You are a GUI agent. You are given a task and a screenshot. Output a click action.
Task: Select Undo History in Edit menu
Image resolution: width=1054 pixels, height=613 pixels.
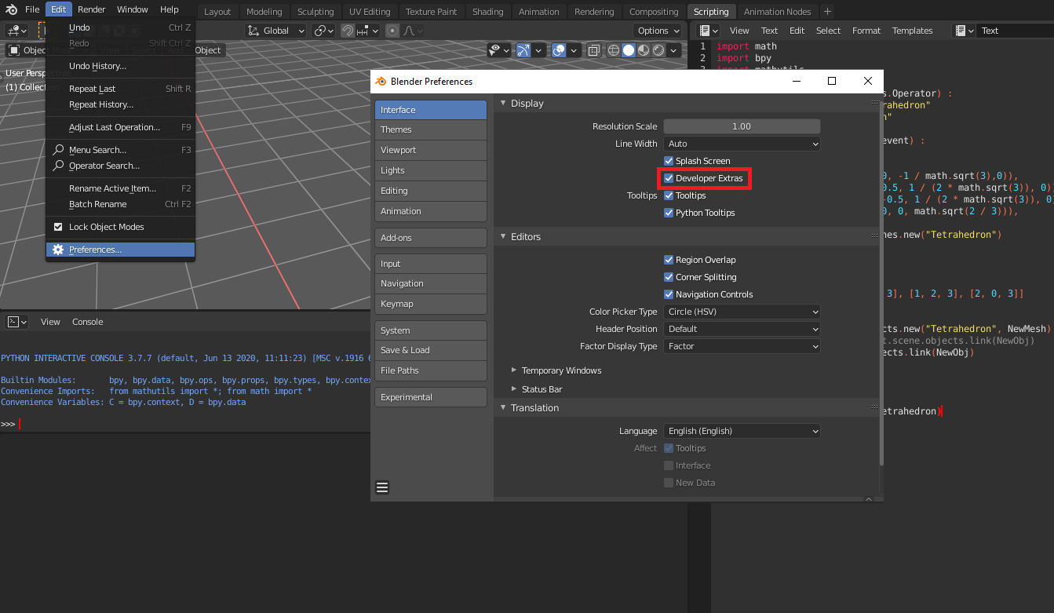(x=120, y=66)
